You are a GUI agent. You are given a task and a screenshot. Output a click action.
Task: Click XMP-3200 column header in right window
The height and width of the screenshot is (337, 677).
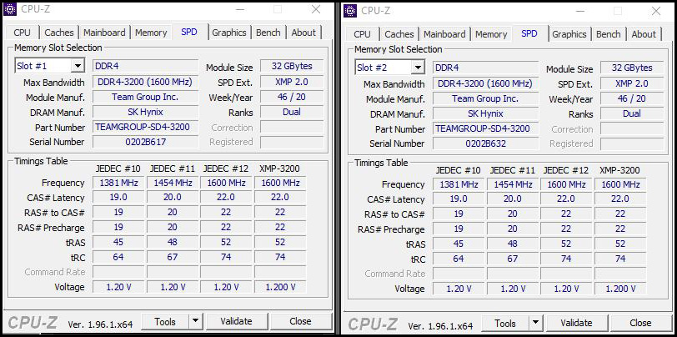[x=619, y=170]
